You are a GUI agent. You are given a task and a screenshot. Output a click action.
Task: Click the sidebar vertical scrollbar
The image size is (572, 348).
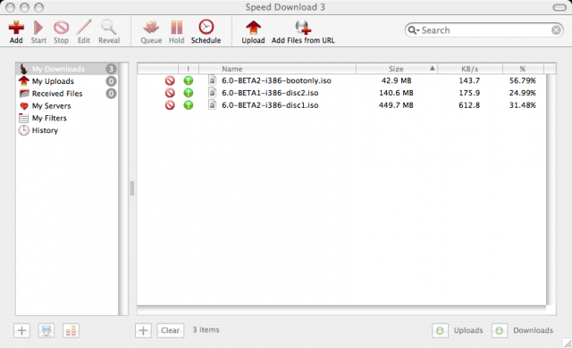(x=123, y=189)
